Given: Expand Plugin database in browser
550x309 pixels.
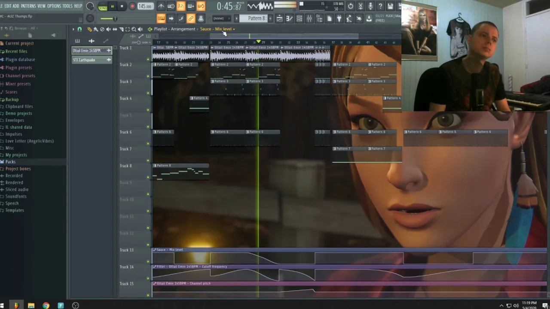Looking at the screenshot, I should click(x=20, y=60).
